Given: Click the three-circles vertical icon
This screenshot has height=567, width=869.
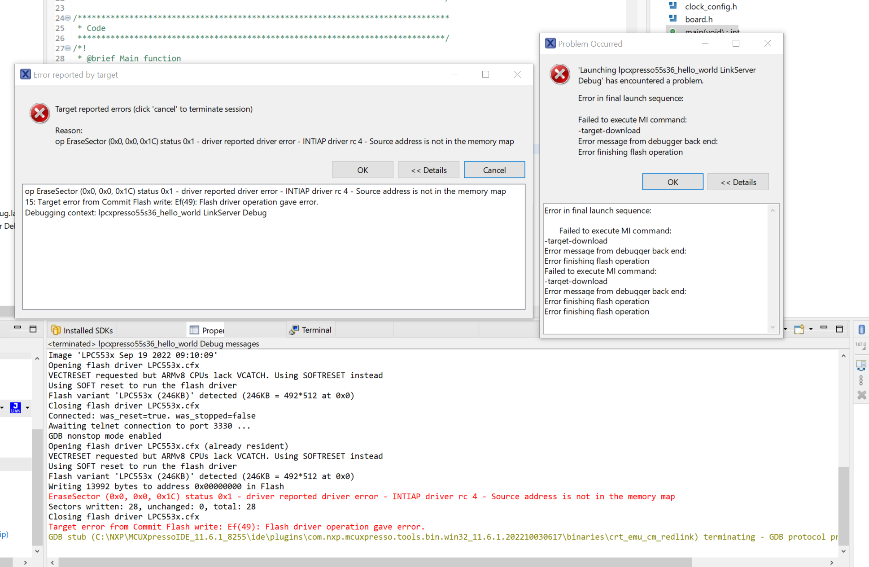Looking at the screenshot, I should coord(860,380).
